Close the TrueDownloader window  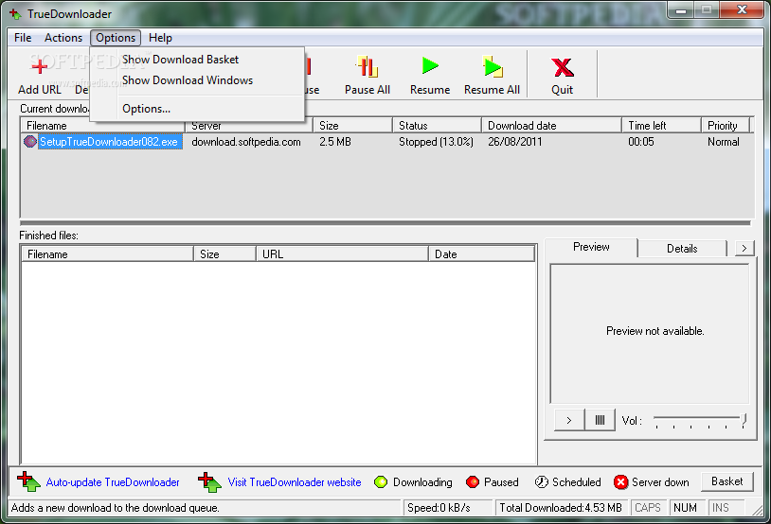(x=743, y=9)
